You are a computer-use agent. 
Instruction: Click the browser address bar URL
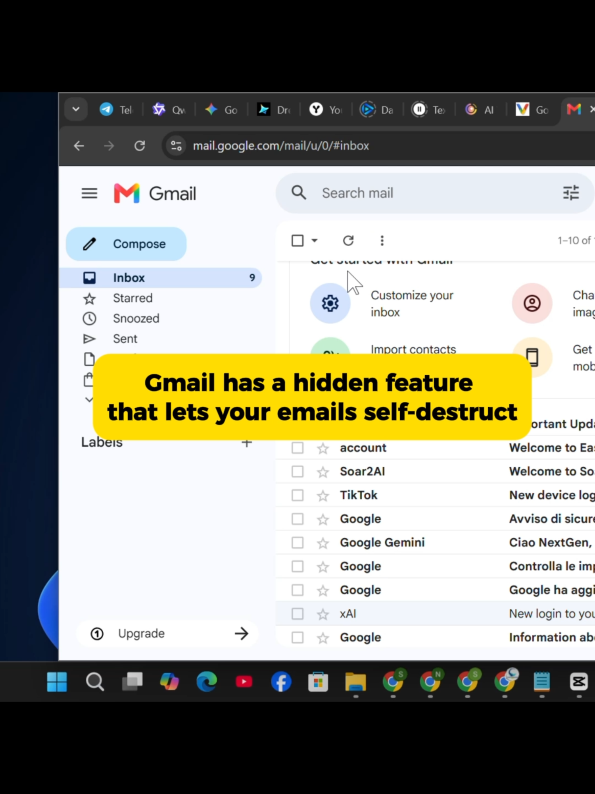coord(281,146)
